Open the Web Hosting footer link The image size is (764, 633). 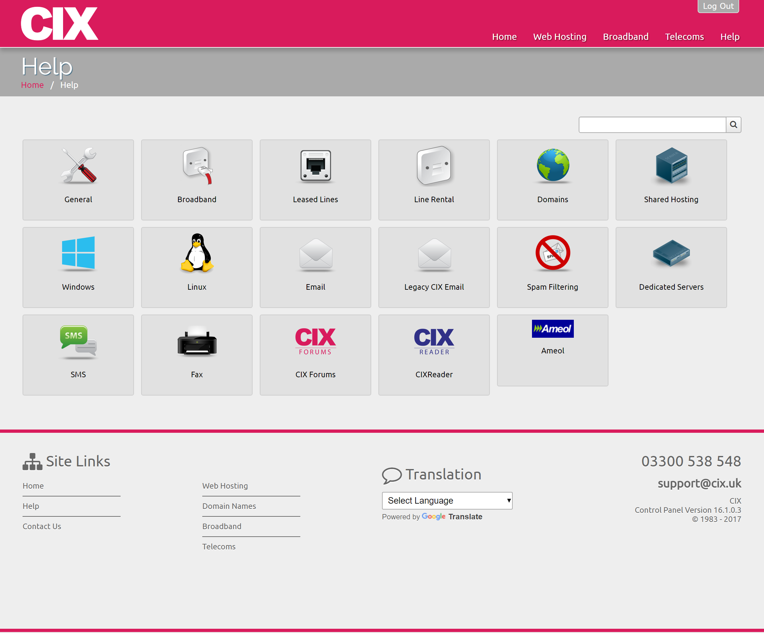point(225,486)
